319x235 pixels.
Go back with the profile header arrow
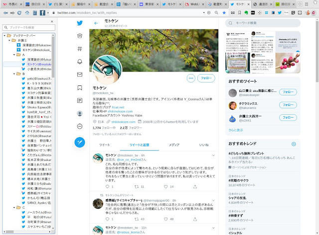(96, 23)
